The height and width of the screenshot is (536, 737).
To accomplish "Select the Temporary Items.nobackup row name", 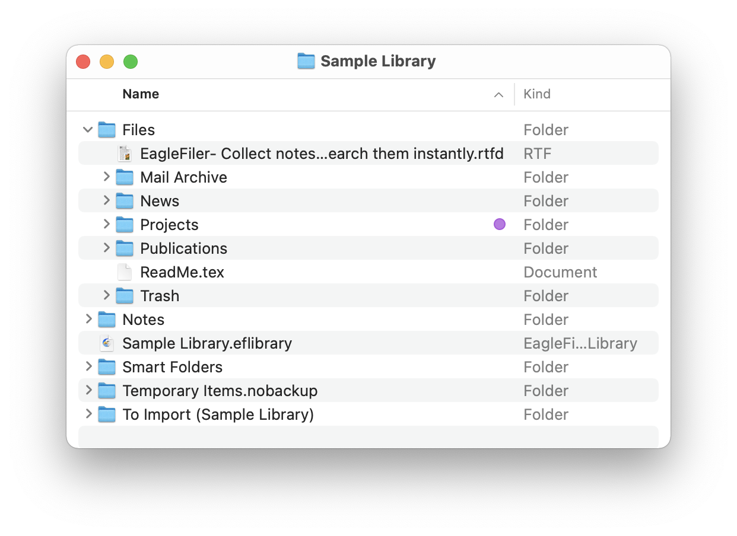I will point(220,391).
